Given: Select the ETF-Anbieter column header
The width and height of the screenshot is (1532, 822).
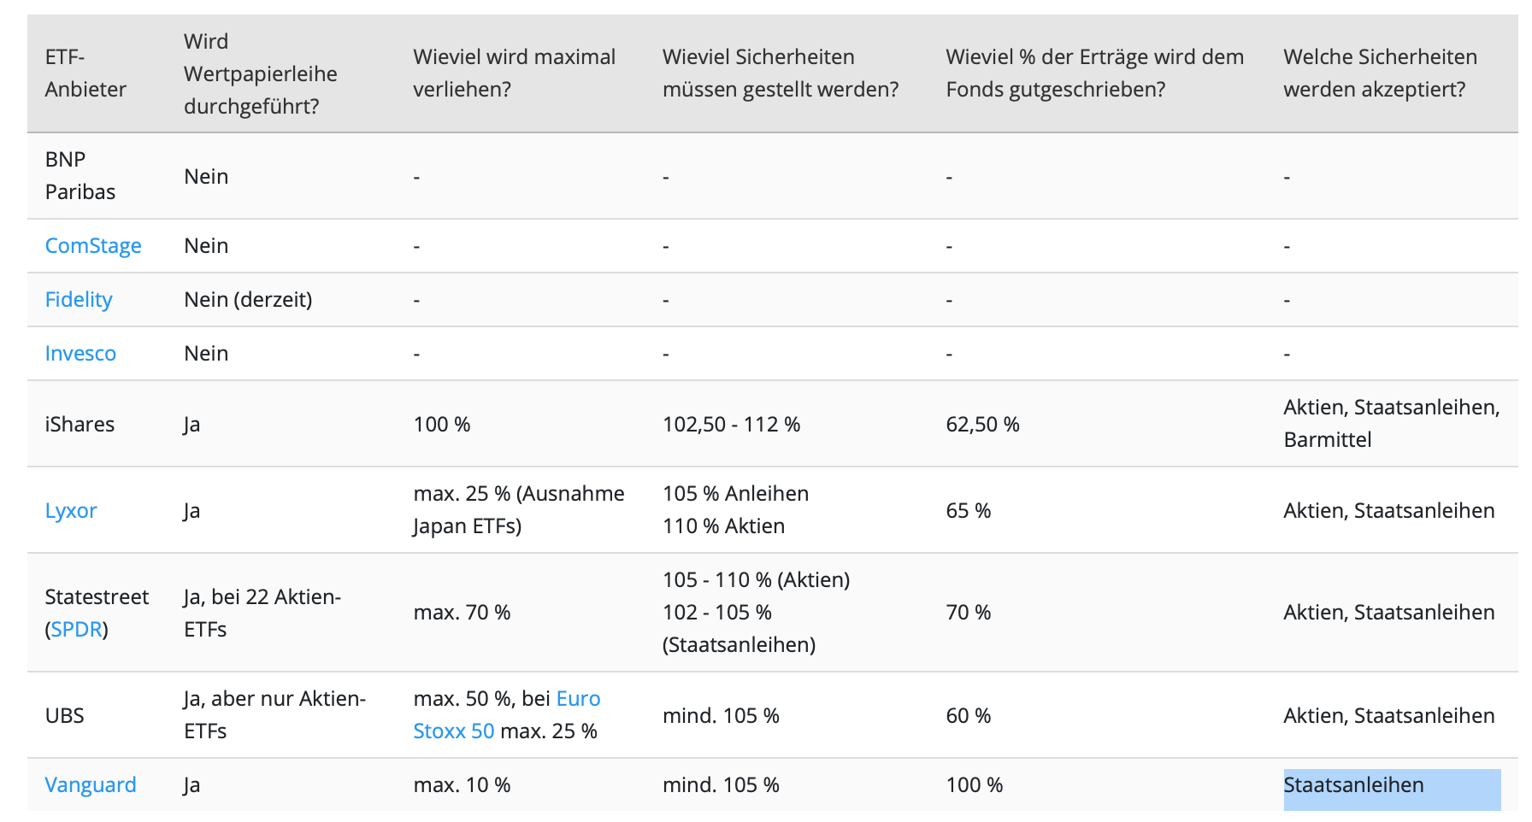Looking at the screenshot, I should [x=85, y=73].
